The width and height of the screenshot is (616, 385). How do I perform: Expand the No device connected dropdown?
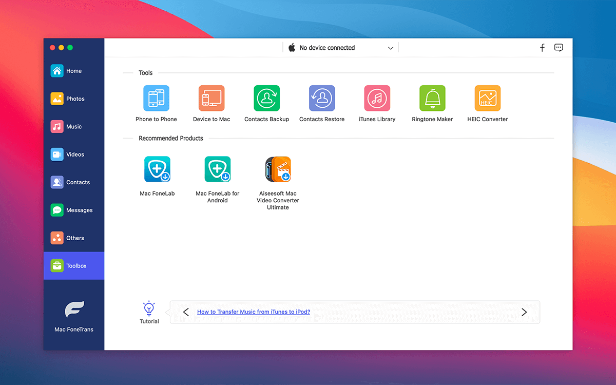pos(340,48)
